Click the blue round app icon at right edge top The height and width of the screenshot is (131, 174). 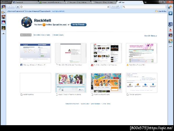[x=171, y=13]
